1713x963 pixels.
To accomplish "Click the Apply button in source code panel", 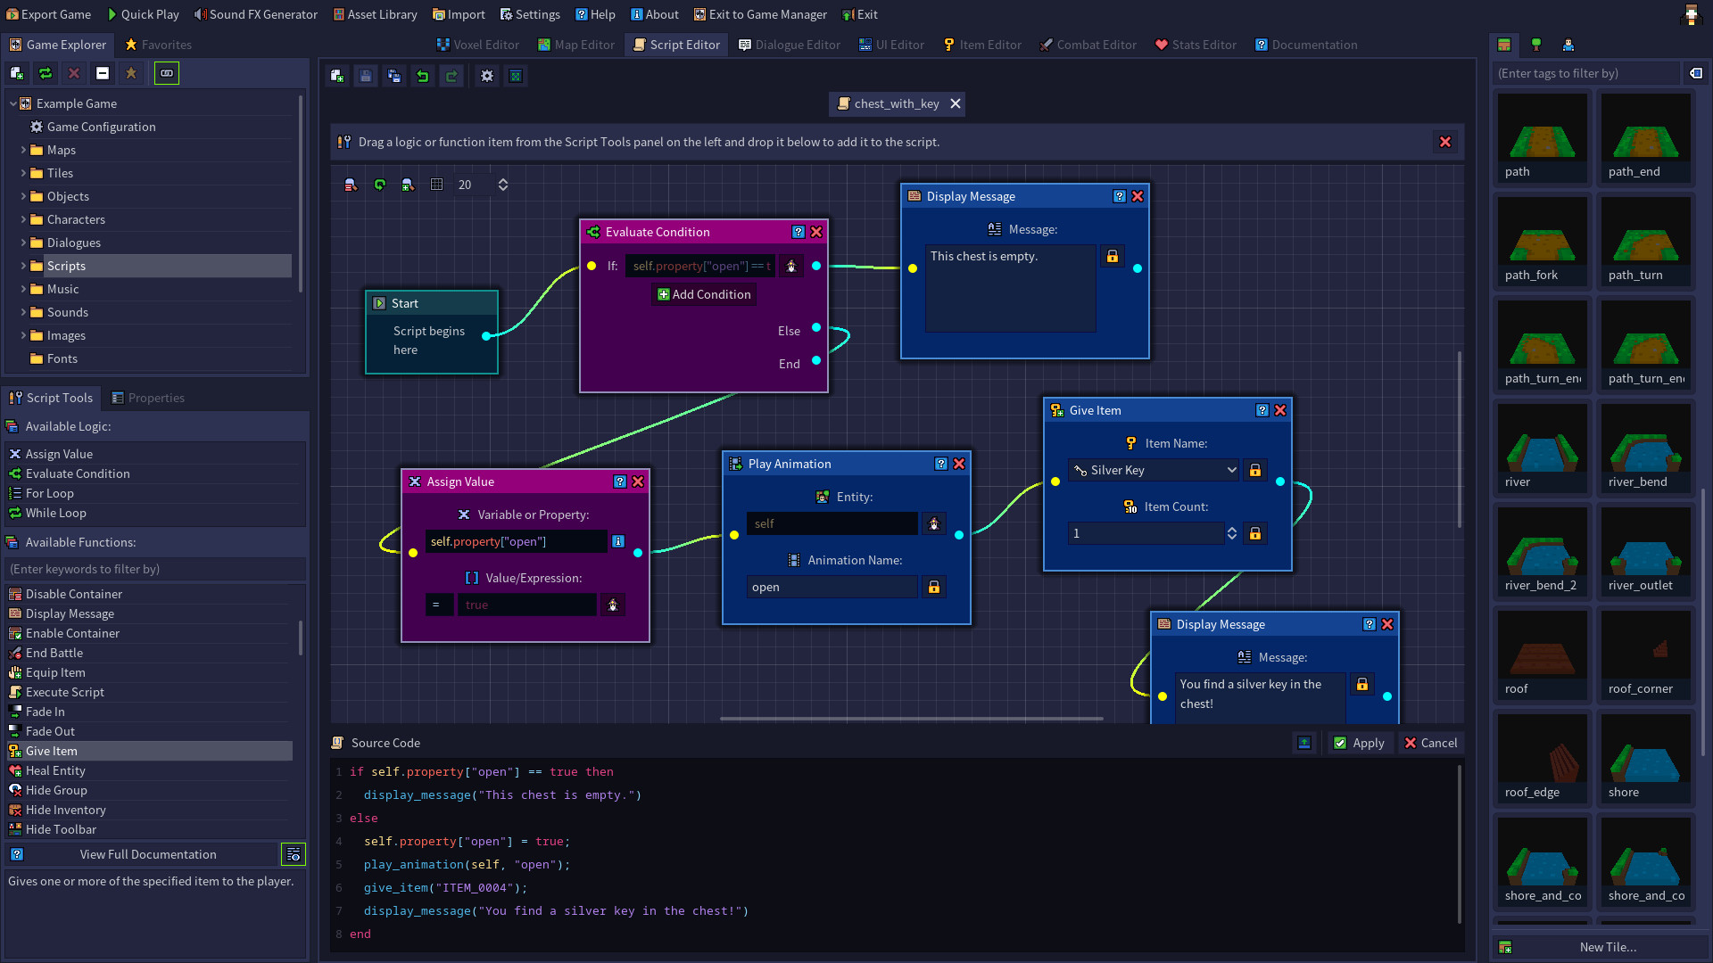I will pos(1360,742).
